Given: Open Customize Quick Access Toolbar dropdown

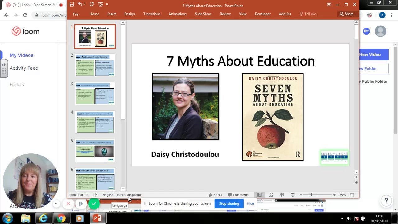Looking at the screenshot, I should pyautogui.click(x=107, y=4).
